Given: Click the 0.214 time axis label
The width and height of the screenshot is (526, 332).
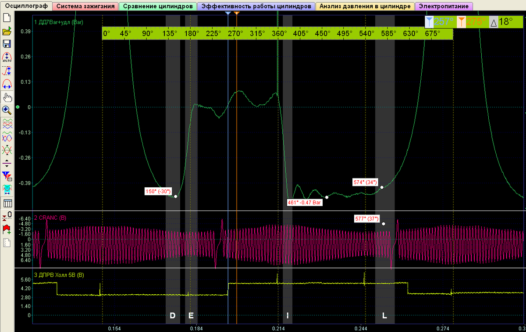Looking at the screenshot, I should [x=278, y=328].
